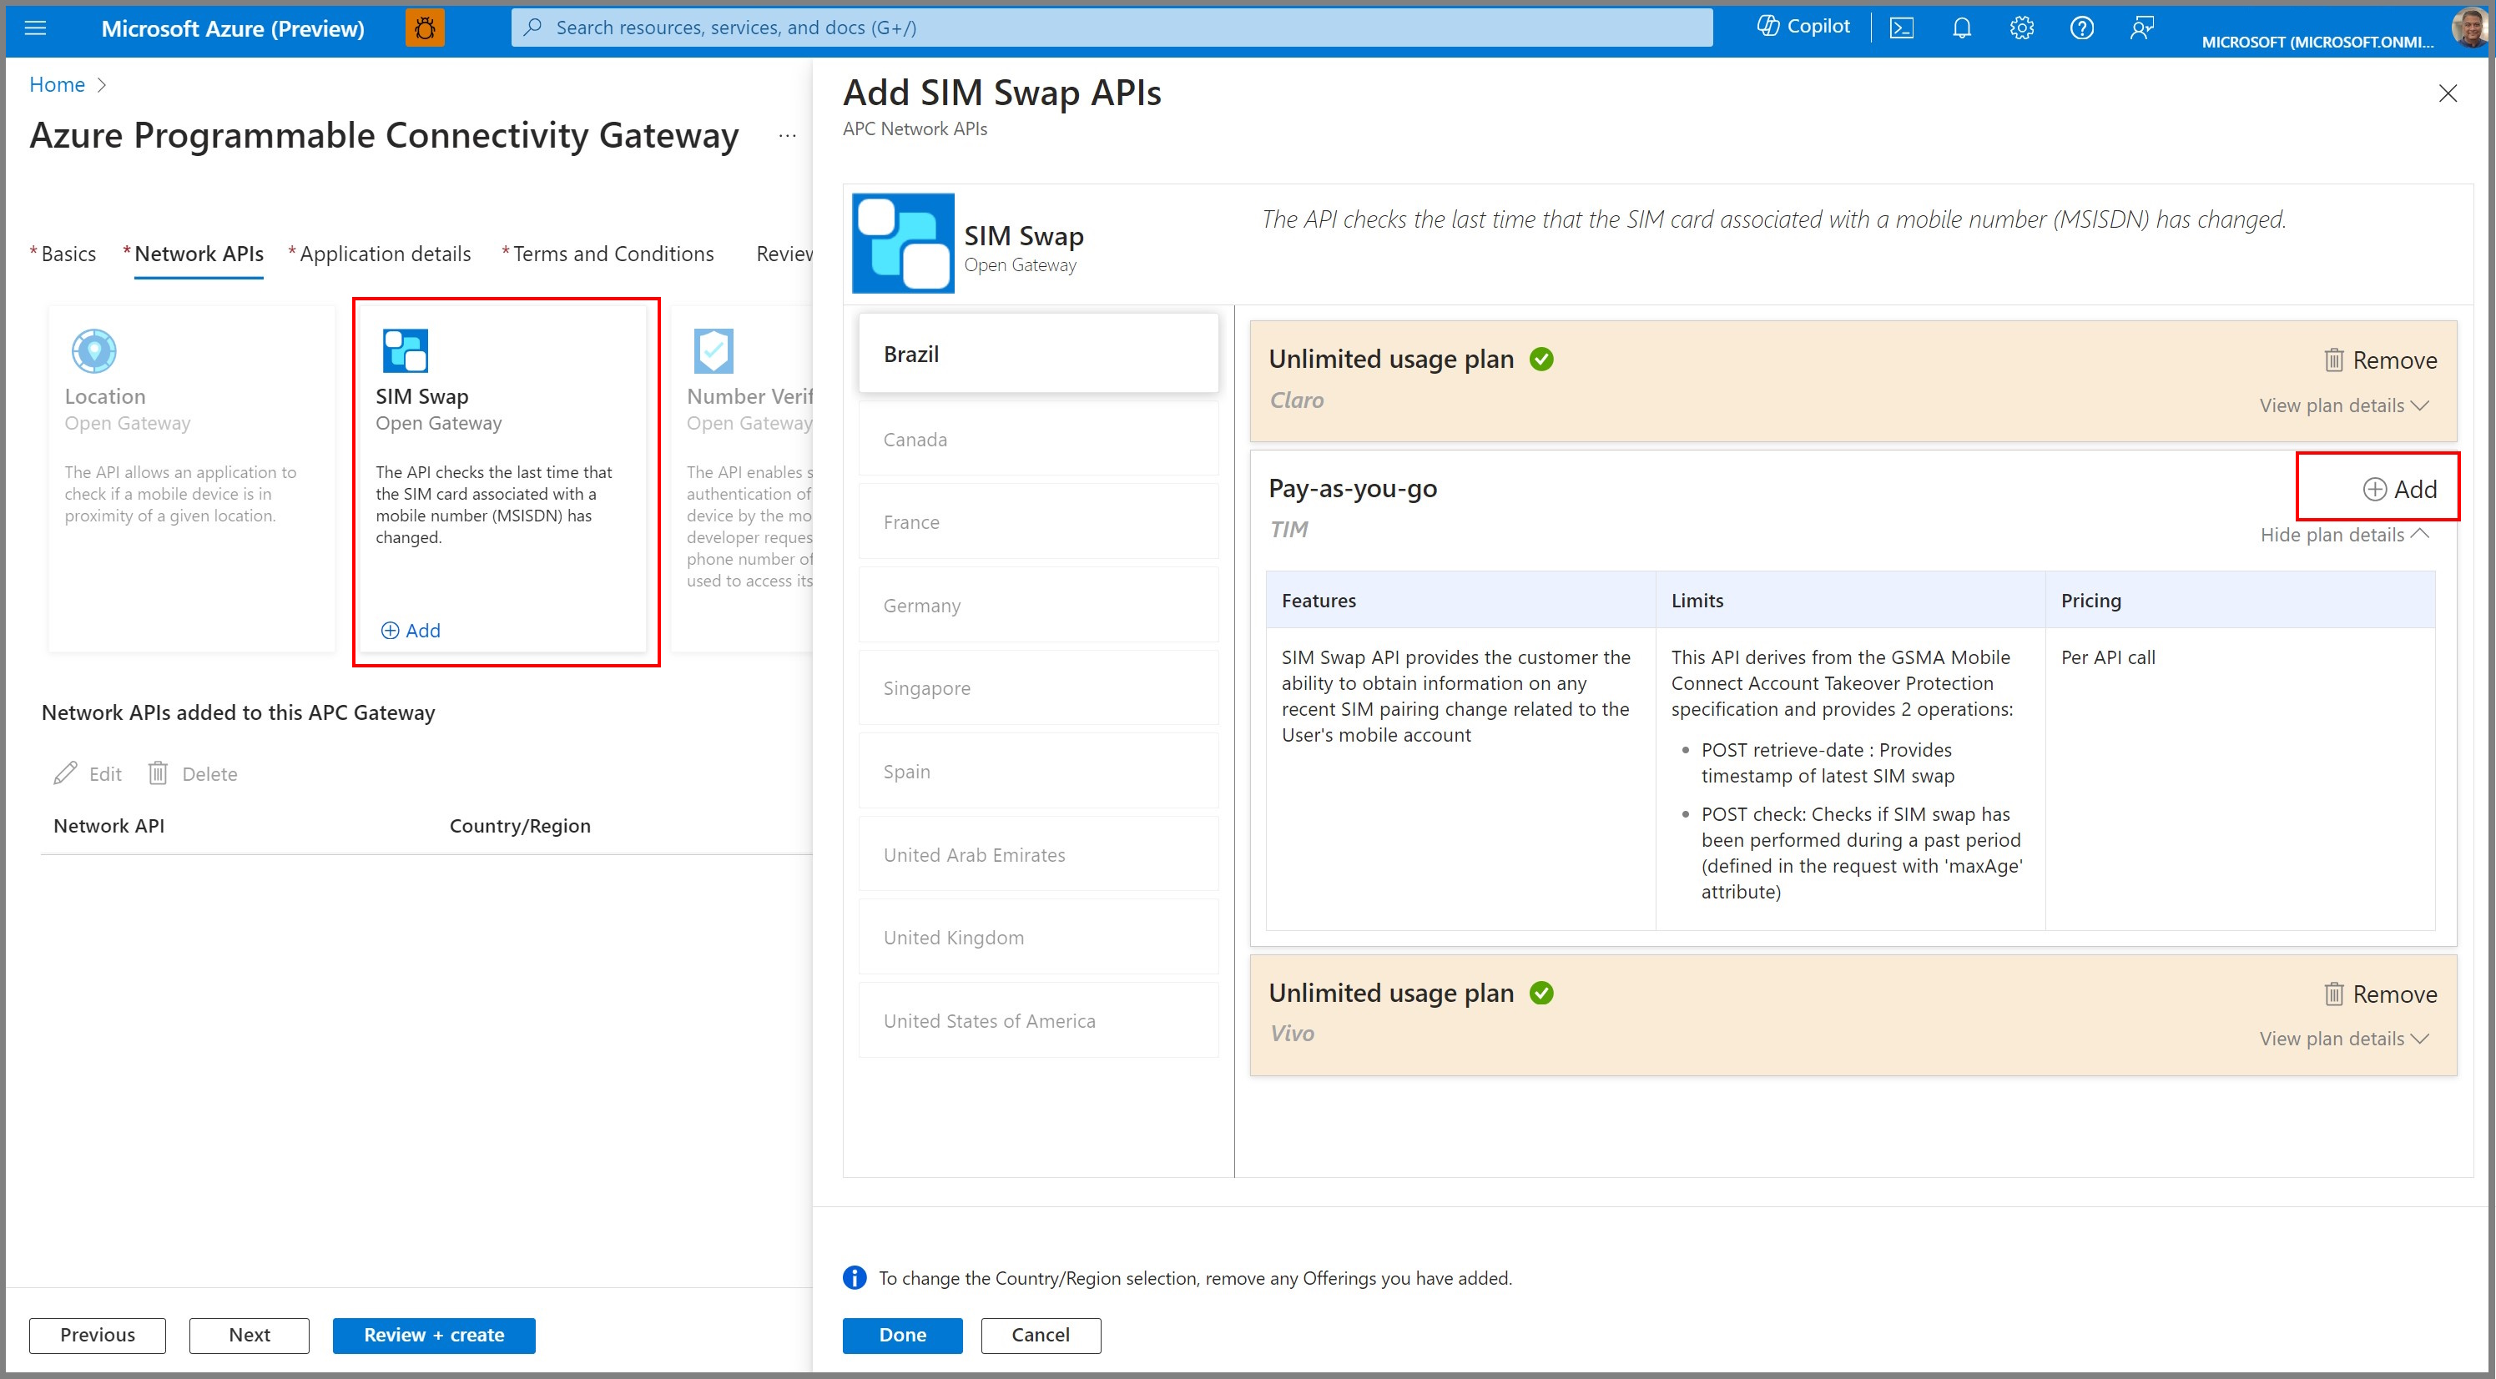The image size is (2496, 1379).
Task: Click the Number Verification API card
Action: point(742,478)
